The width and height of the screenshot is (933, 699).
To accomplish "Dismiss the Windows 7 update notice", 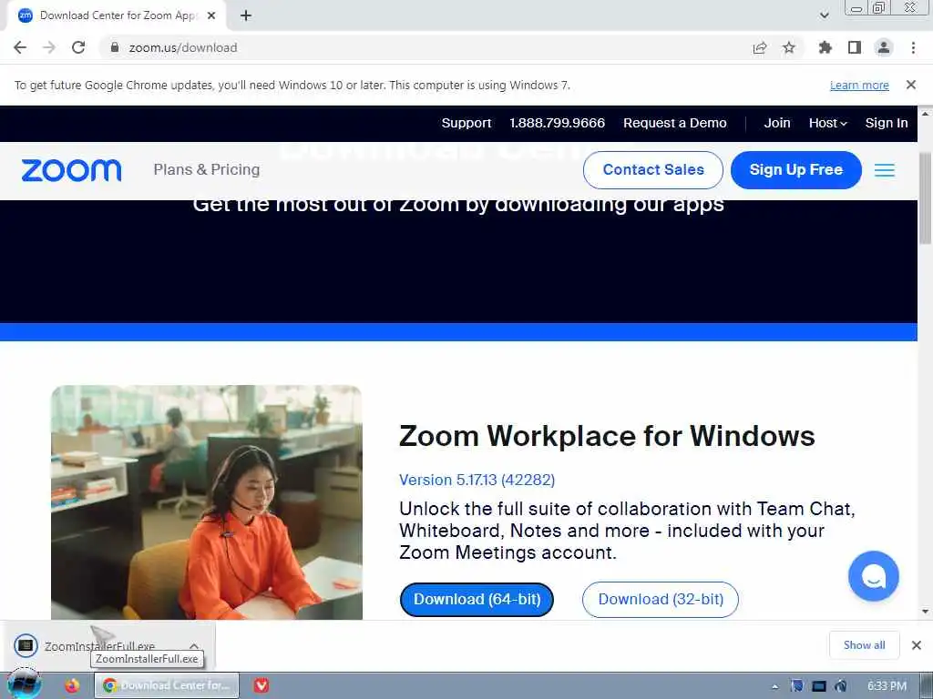I will pyautogui.click(x=911, y=85).
